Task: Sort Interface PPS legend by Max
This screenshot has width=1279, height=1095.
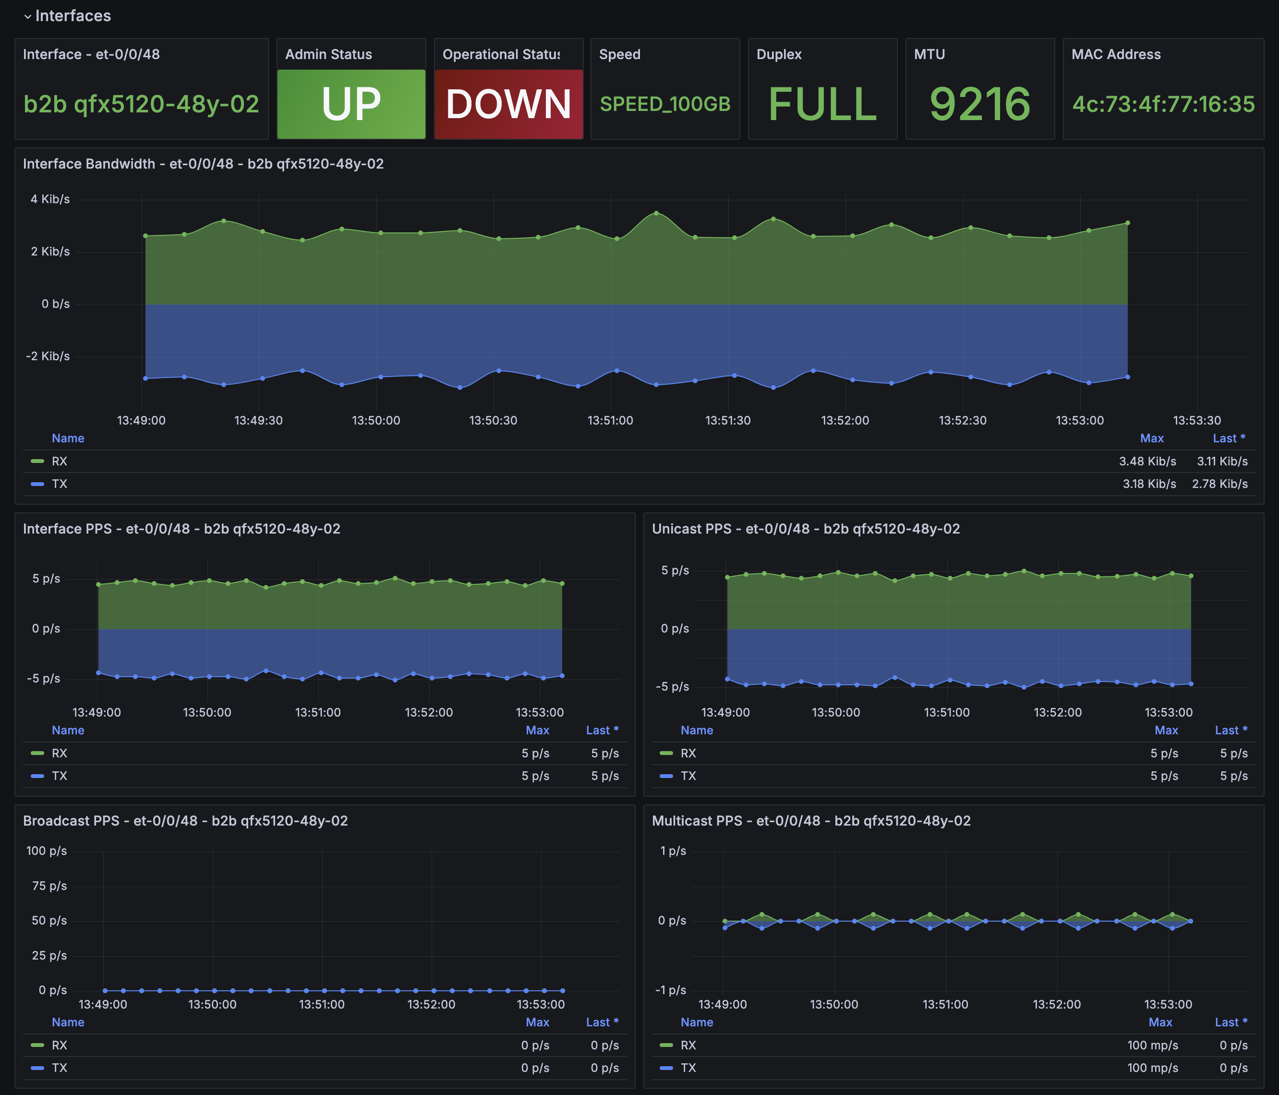Action: 538,730
